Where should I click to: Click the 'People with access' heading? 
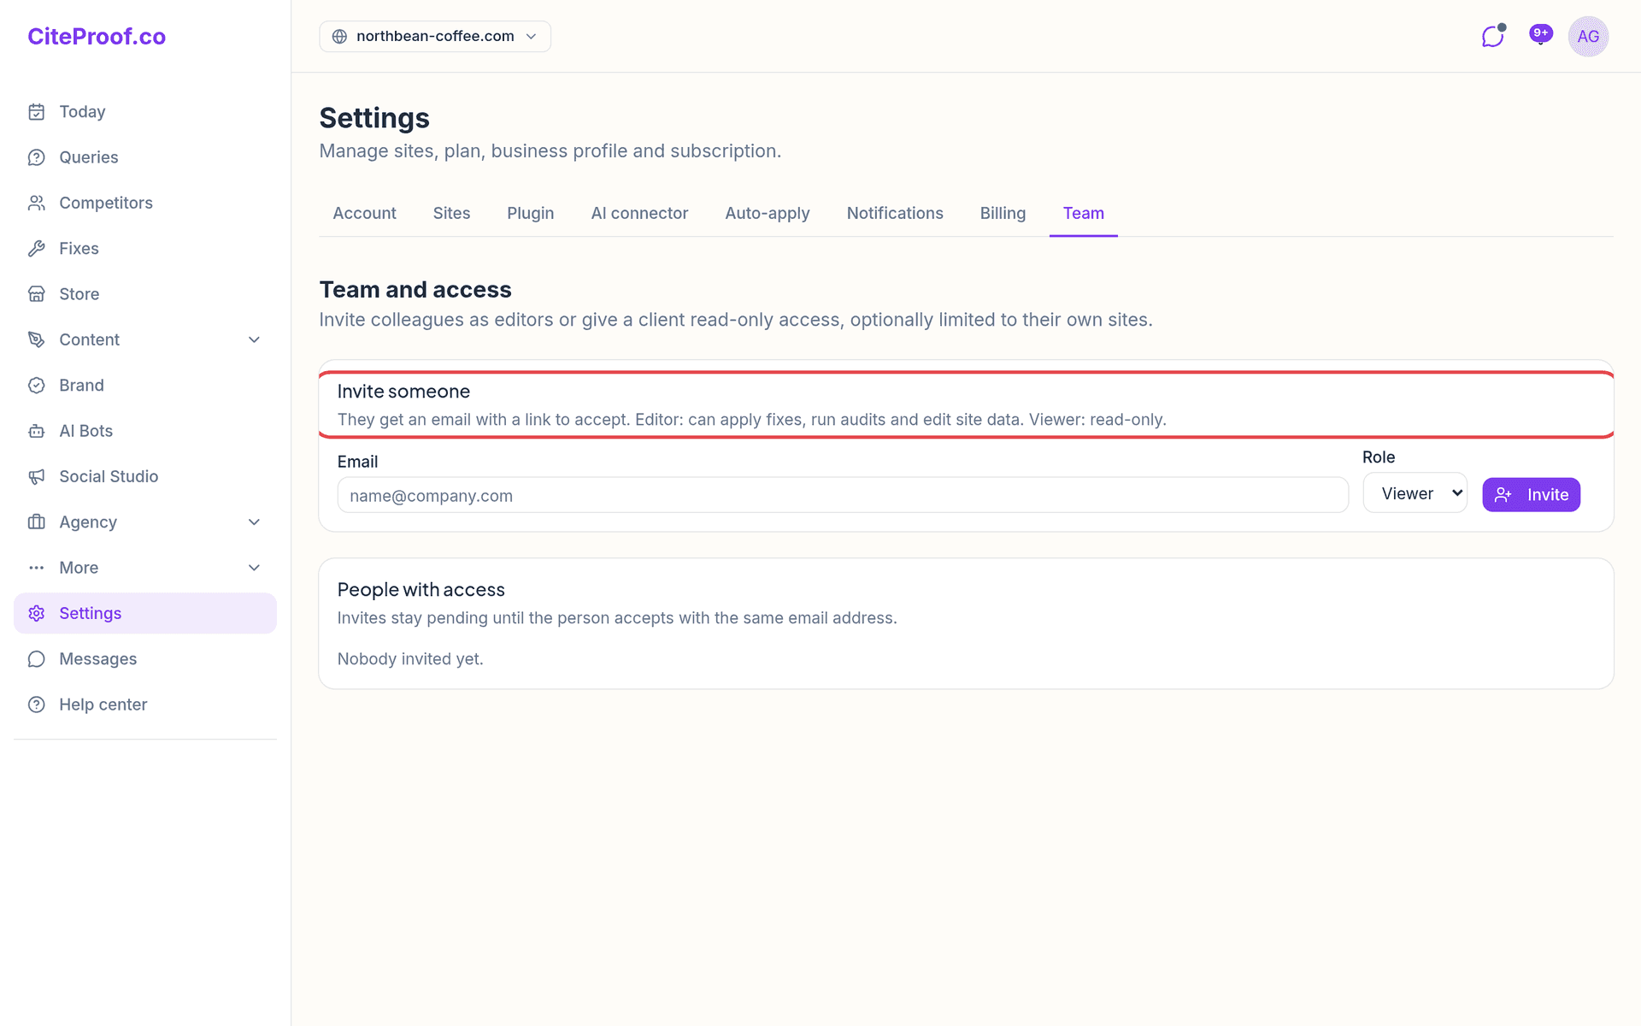coord(421,590)
